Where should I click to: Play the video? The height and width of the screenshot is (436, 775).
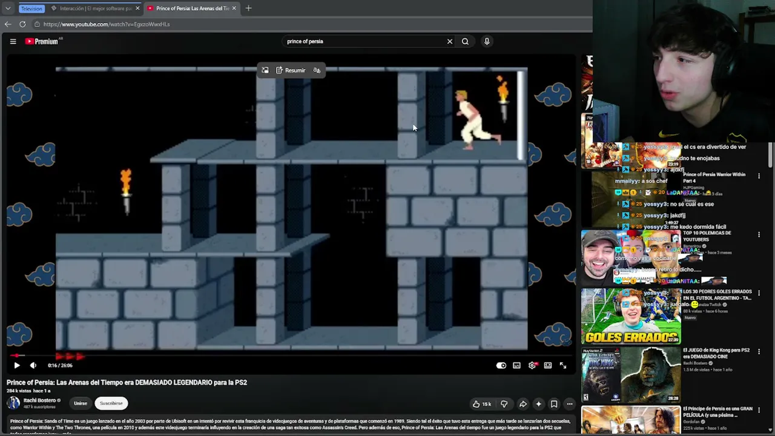[x=17, y=365]
